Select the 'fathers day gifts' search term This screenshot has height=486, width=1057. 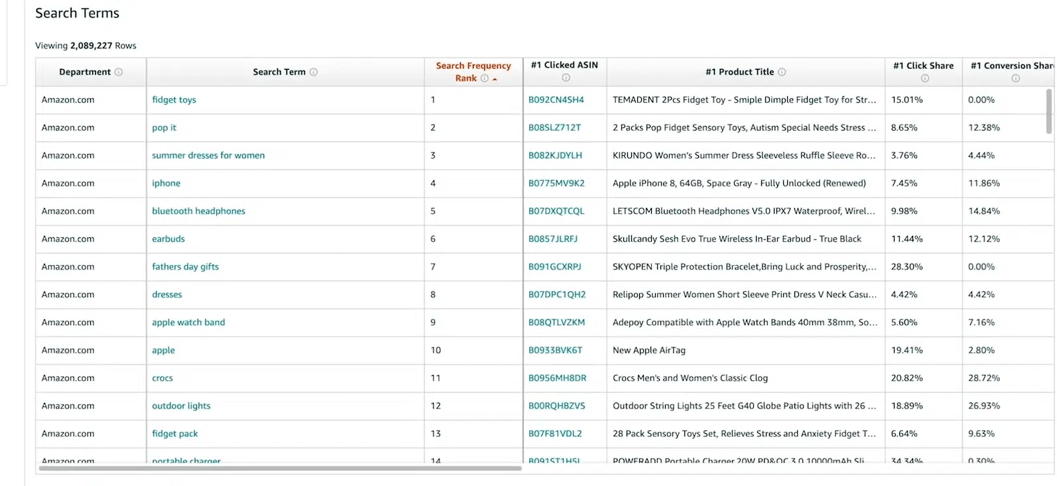pyautogui.click(x=185, y=267)
